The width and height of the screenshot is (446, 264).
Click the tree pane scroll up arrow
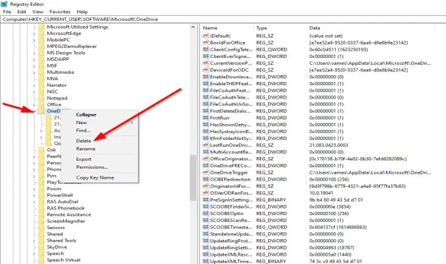(193, 27)
